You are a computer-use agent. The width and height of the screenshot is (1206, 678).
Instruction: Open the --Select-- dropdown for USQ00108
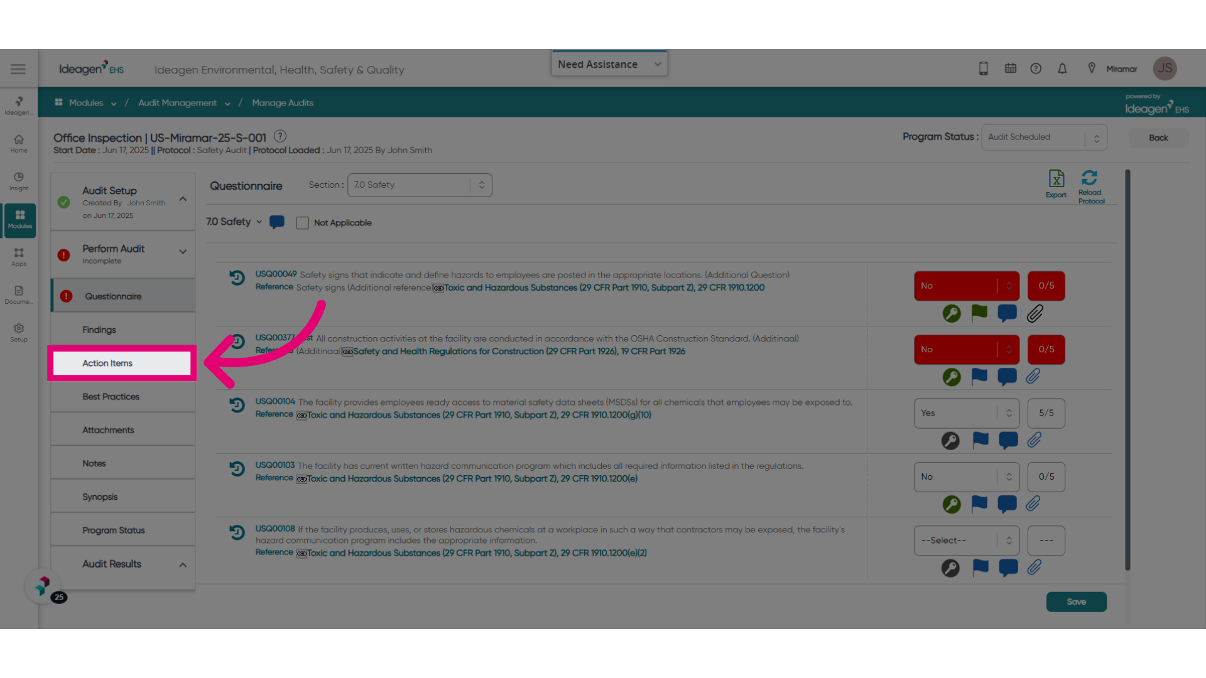967,541
